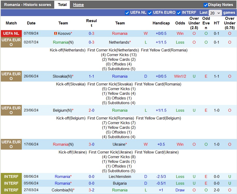Toggle the INTERF filter checkbox

[x=179, y=13]
